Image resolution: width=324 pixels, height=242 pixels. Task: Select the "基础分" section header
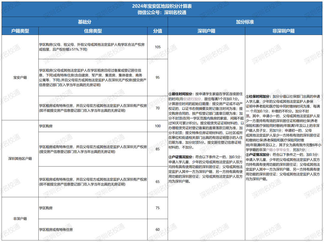85,22
